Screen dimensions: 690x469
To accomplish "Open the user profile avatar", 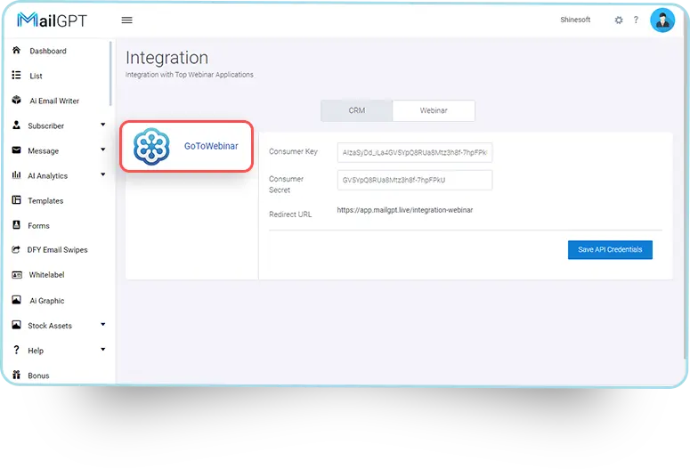I will (x=662, y=20).
